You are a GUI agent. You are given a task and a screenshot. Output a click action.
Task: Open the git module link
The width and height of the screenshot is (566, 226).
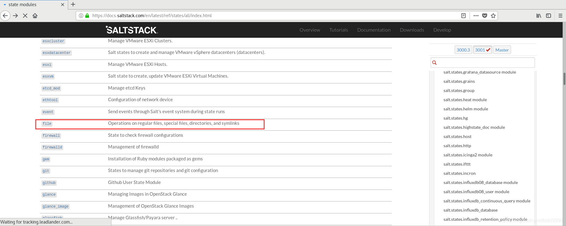click(46, 171)
